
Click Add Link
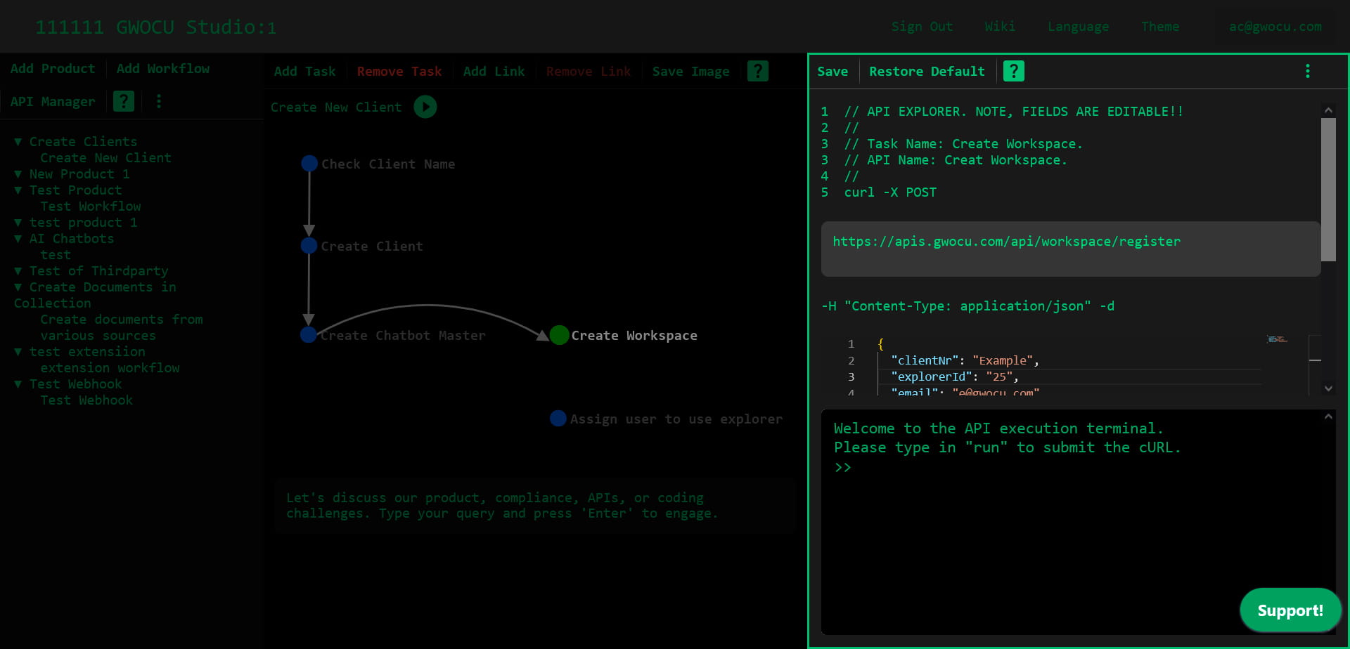(494, 72)
